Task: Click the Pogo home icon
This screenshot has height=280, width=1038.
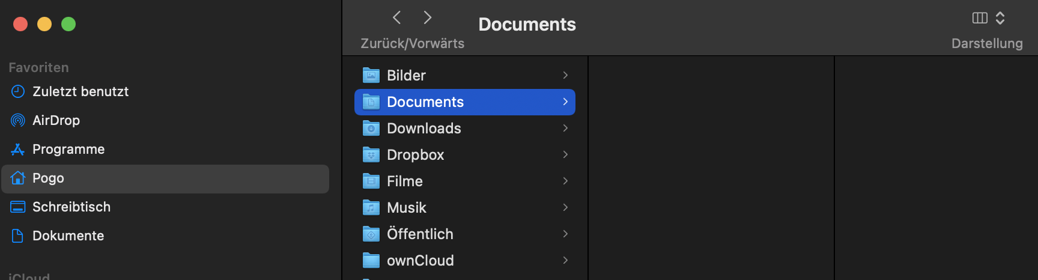Action: [x=18, y=178]
